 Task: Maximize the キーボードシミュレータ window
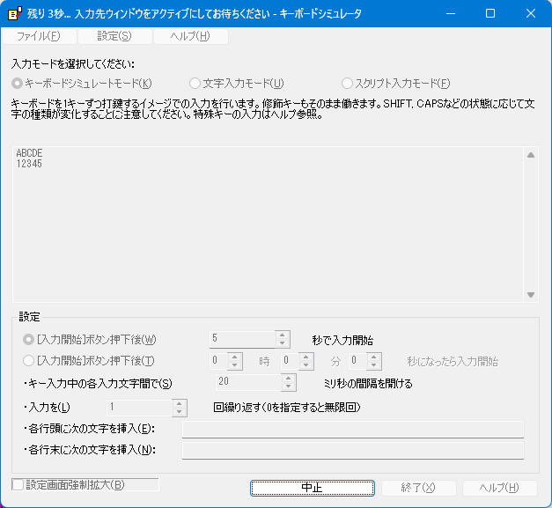coord(490,14)
